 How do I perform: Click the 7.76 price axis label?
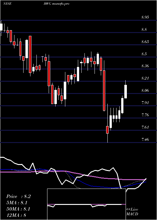(145, 115)
